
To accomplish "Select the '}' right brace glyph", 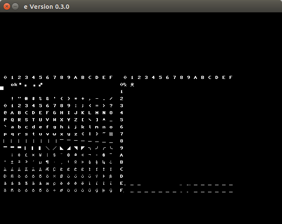I will 97,134.
